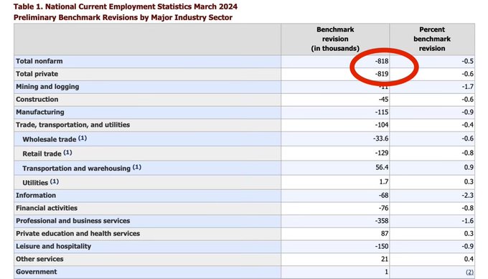
Task: Select the Government revision value of 1
Action: click(387, 272)
